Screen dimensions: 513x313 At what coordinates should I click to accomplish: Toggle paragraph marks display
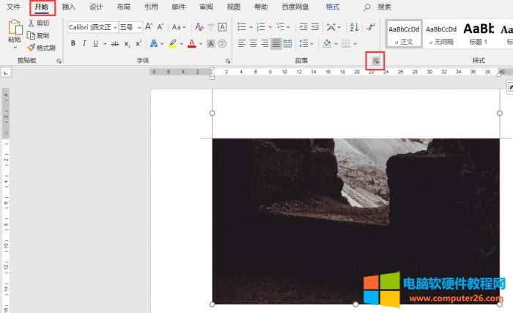pyautogui.click(x=370, y=26)
